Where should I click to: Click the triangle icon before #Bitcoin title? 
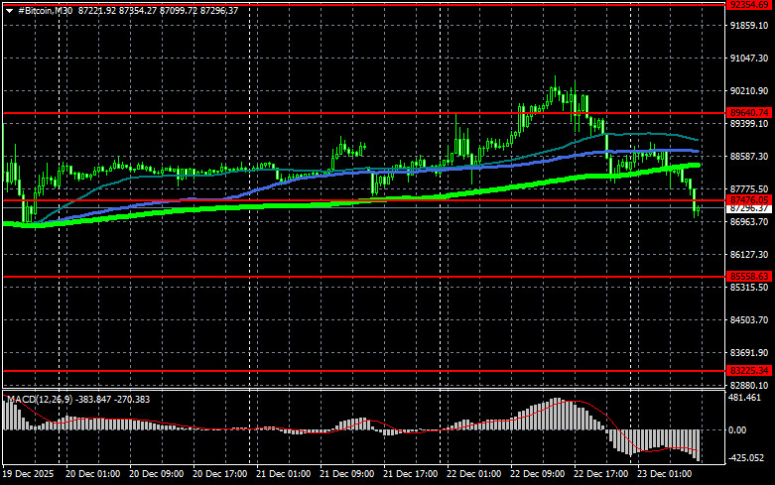(x=9, y=10)
